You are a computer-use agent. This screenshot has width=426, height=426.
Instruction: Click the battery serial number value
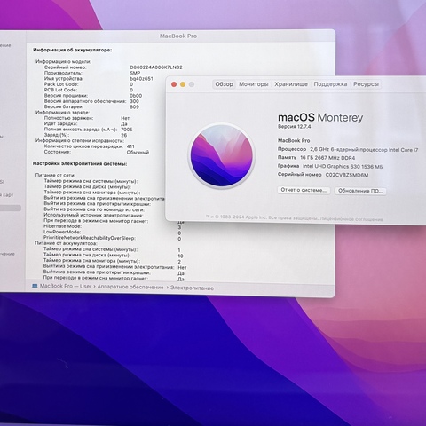coord(156,67)
